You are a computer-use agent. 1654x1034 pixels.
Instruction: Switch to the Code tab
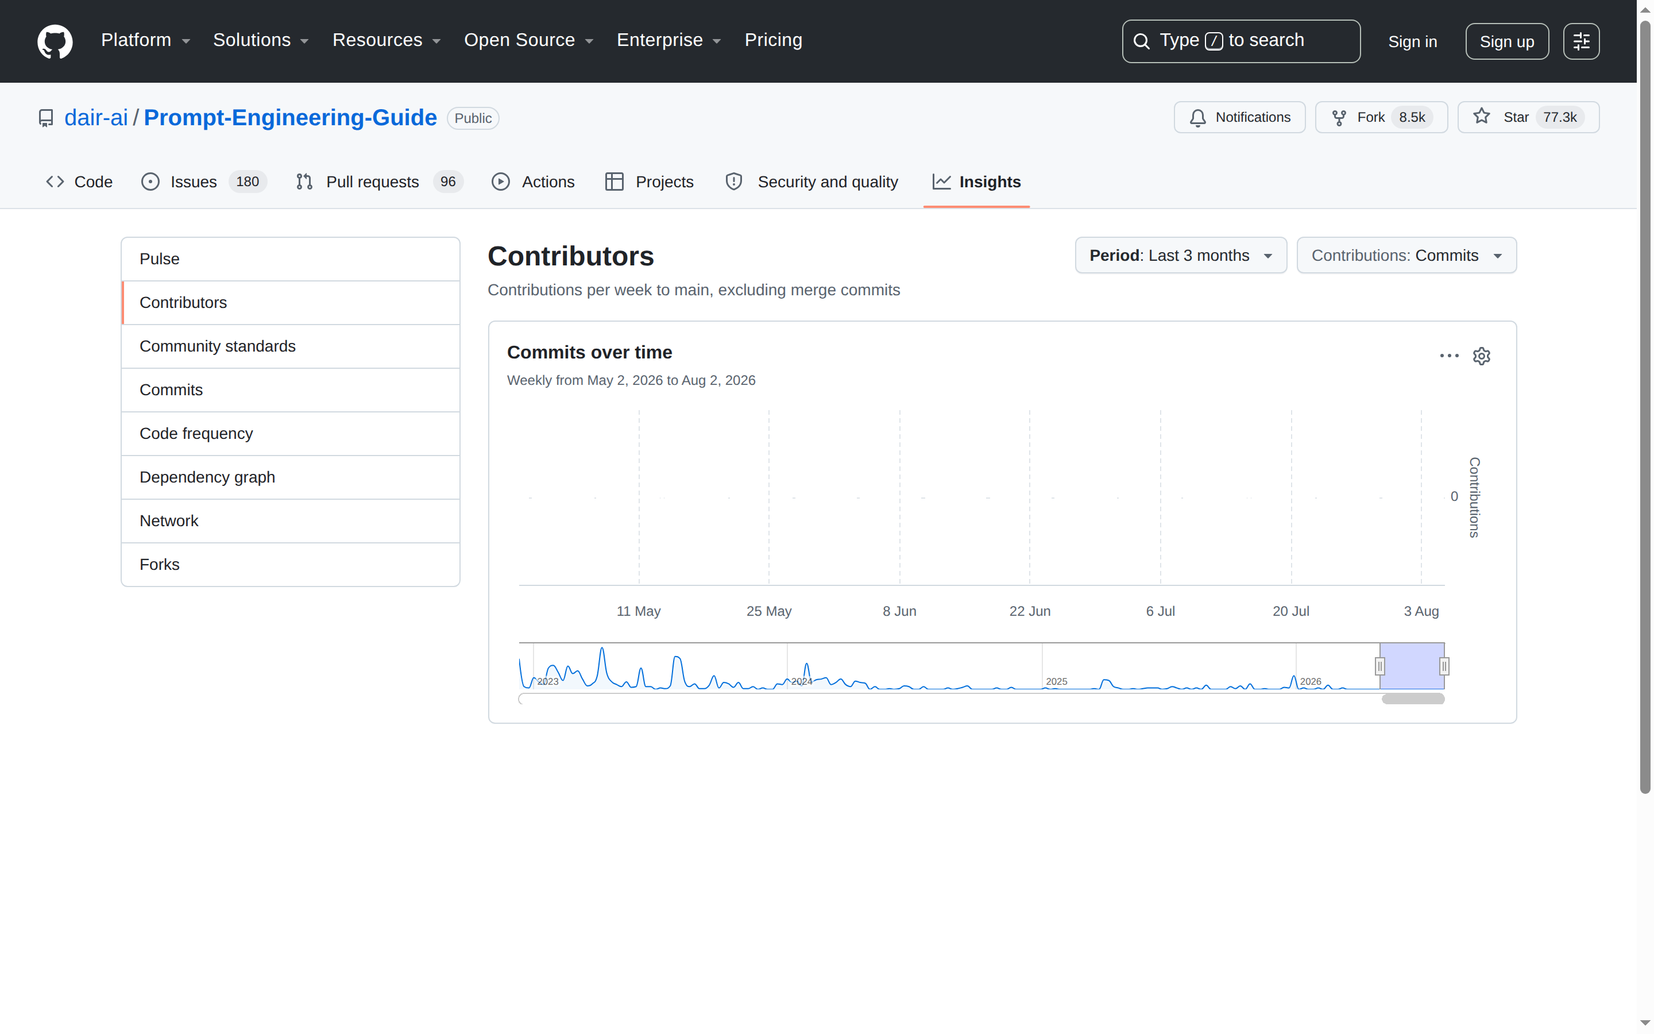click(x=79, y=182)
